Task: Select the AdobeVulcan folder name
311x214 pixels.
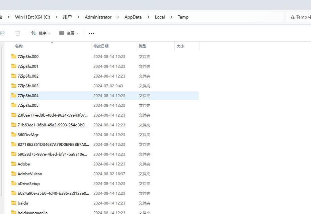Action: 30,174
